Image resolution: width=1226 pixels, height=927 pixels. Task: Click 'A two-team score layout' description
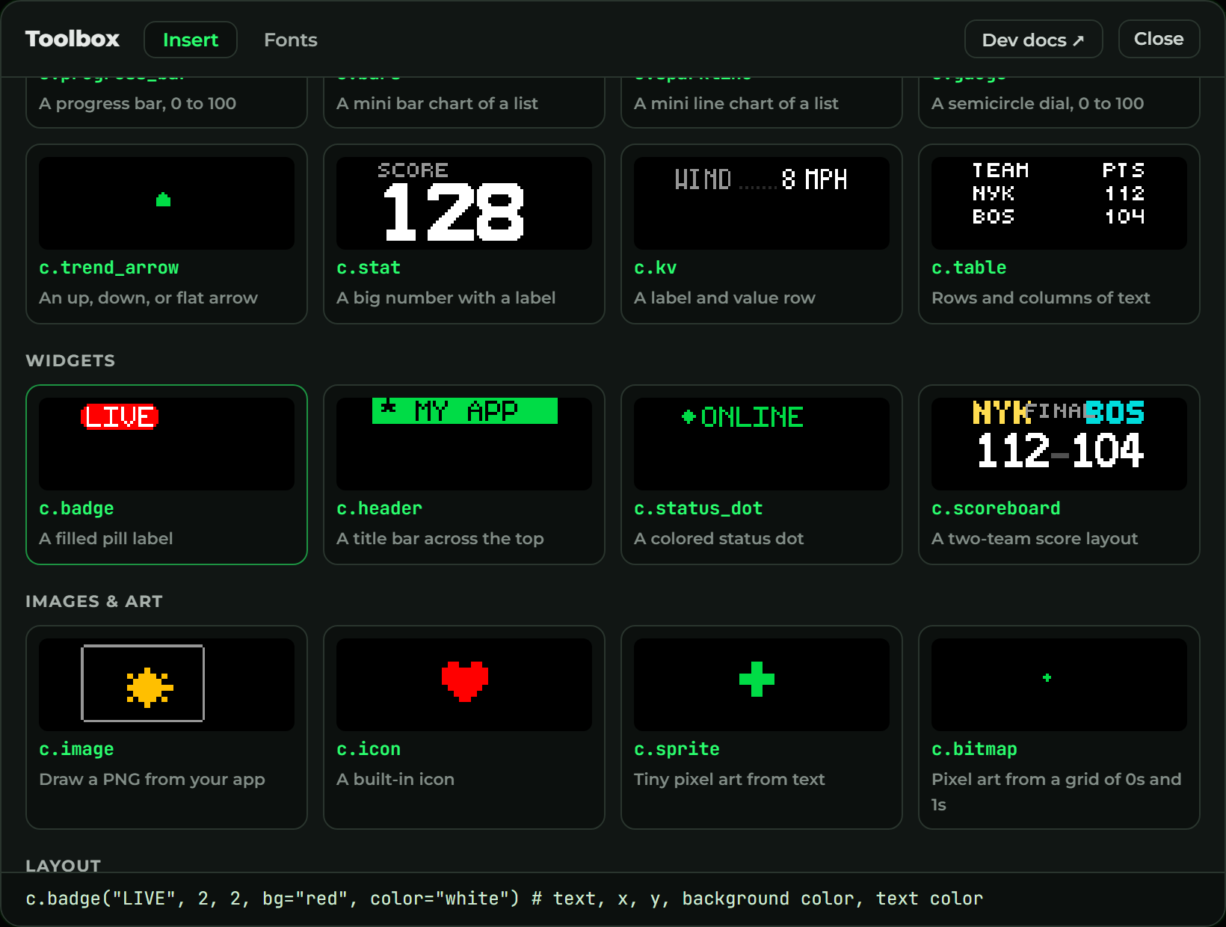tap(1035, 538)
